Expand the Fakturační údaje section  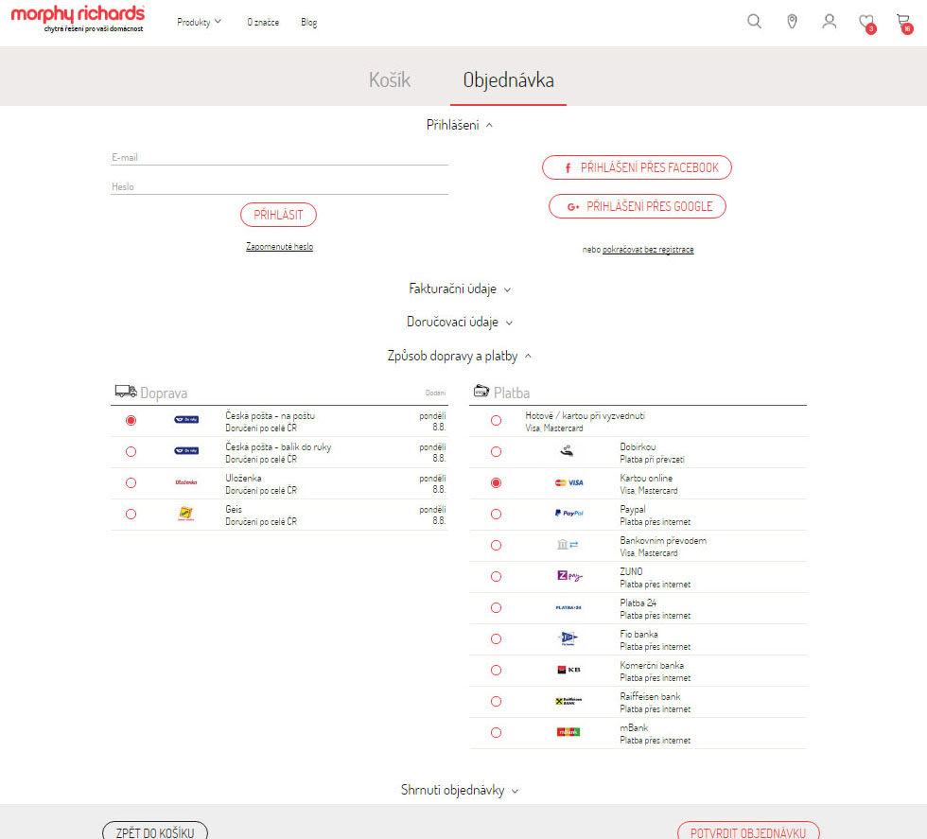click(x=460, y=288)
